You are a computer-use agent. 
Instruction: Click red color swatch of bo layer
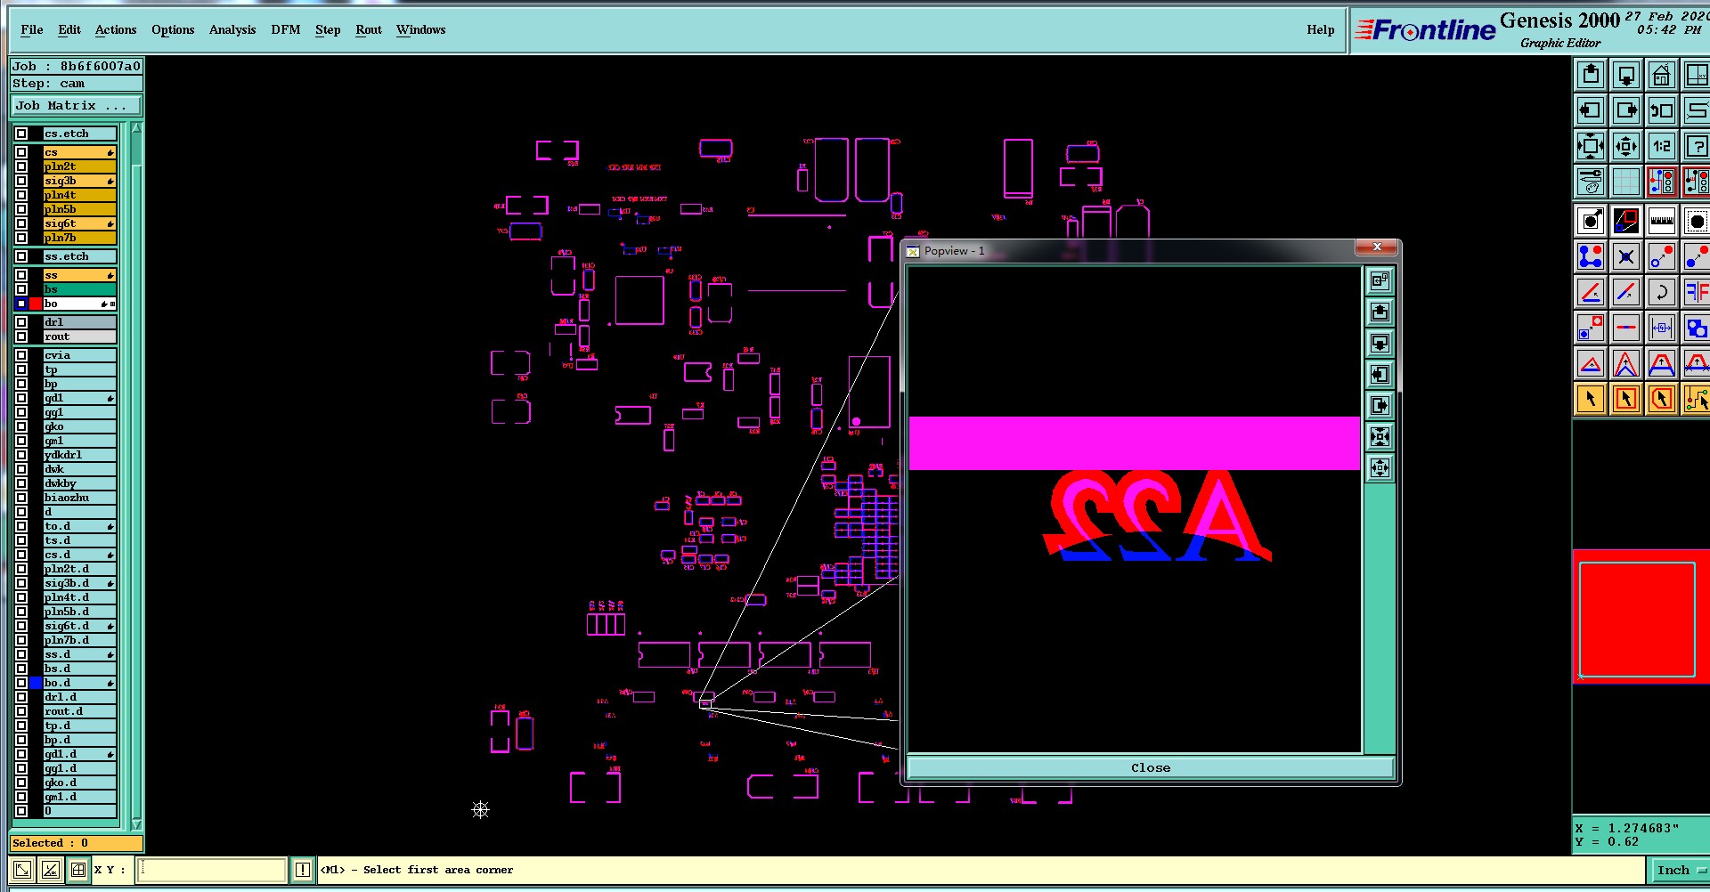tap(36, 304)
